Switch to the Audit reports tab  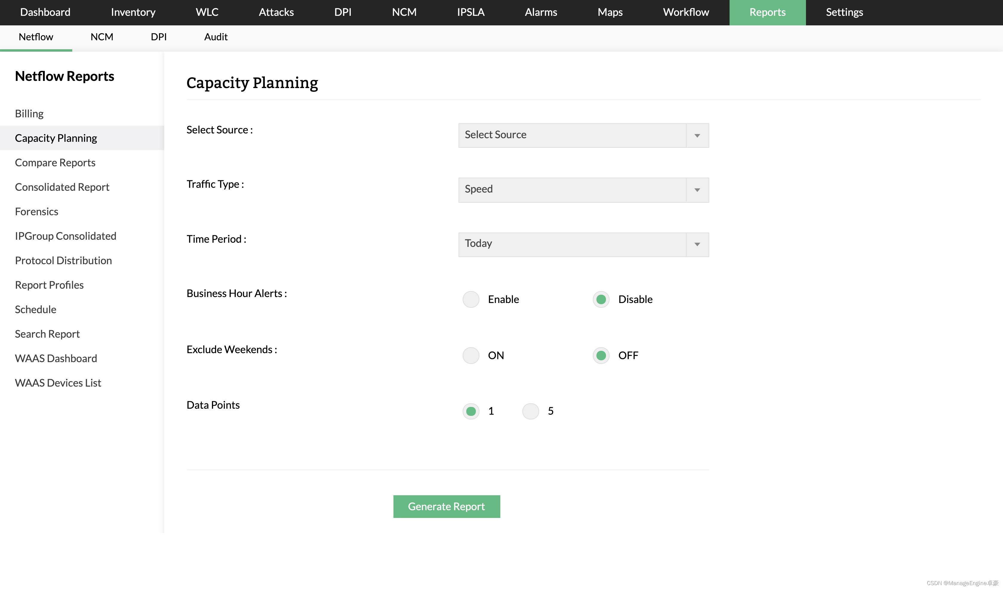(x=216, y=36)
